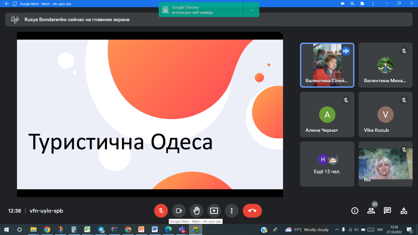
Task: Click the present screen button
Action: [x=214, y=211]
